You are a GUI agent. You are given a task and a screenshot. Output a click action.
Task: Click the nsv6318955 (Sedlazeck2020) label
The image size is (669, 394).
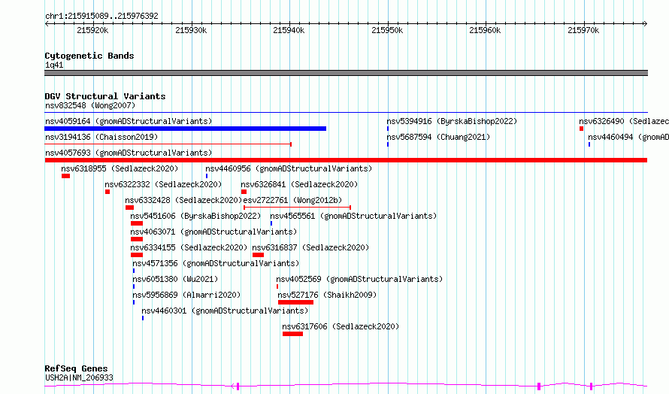120,168
